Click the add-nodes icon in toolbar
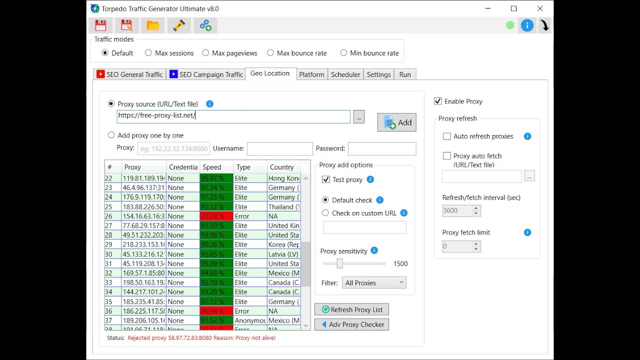The width and height of the screenshot is (640, 360). click(205, 25)
